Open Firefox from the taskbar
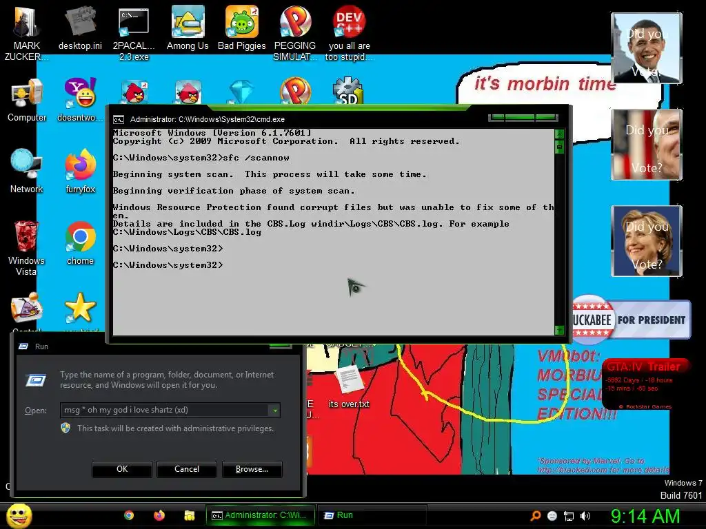The height and width of the screenshot is (529, 706). [x=159, y=515]
